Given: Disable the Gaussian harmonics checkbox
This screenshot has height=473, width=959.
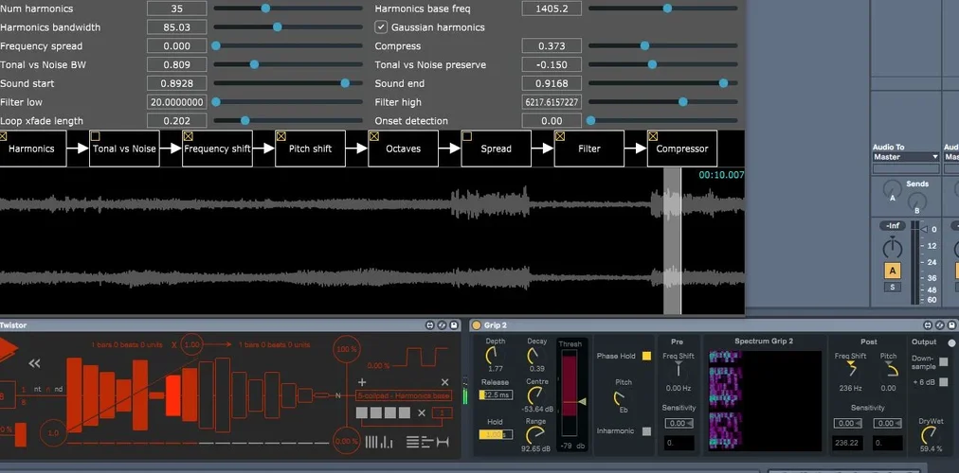Looking at the screenshot, I should pos(381,27).
